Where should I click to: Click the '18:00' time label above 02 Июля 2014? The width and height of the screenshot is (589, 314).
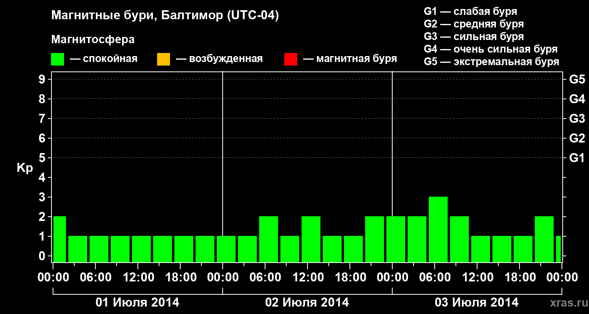(x=350, y=277)
